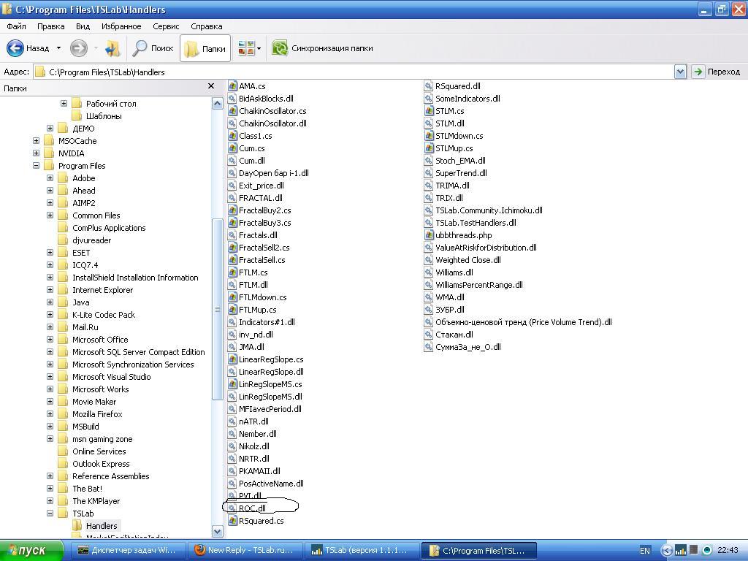Click the folder tree scroll down arrow
Screen dimensions: 748x561
217,532
